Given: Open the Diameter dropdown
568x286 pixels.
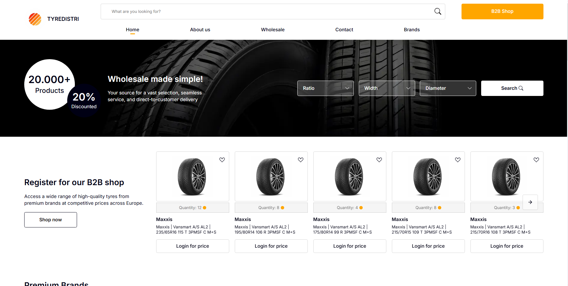Looking at the screenshot, I should click(x=448, y=88).
